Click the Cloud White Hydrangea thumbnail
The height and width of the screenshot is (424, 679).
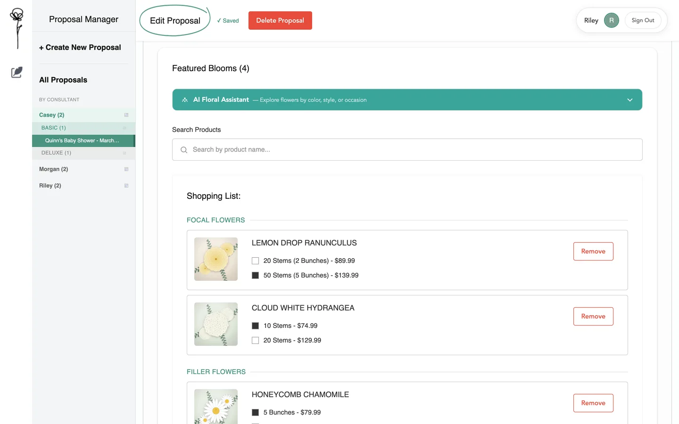pos(216,324)
